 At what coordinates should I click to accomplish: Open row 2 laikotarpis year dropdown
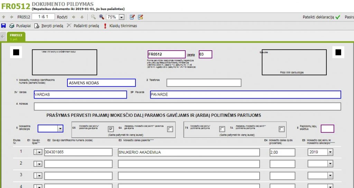tap(330, 164)
